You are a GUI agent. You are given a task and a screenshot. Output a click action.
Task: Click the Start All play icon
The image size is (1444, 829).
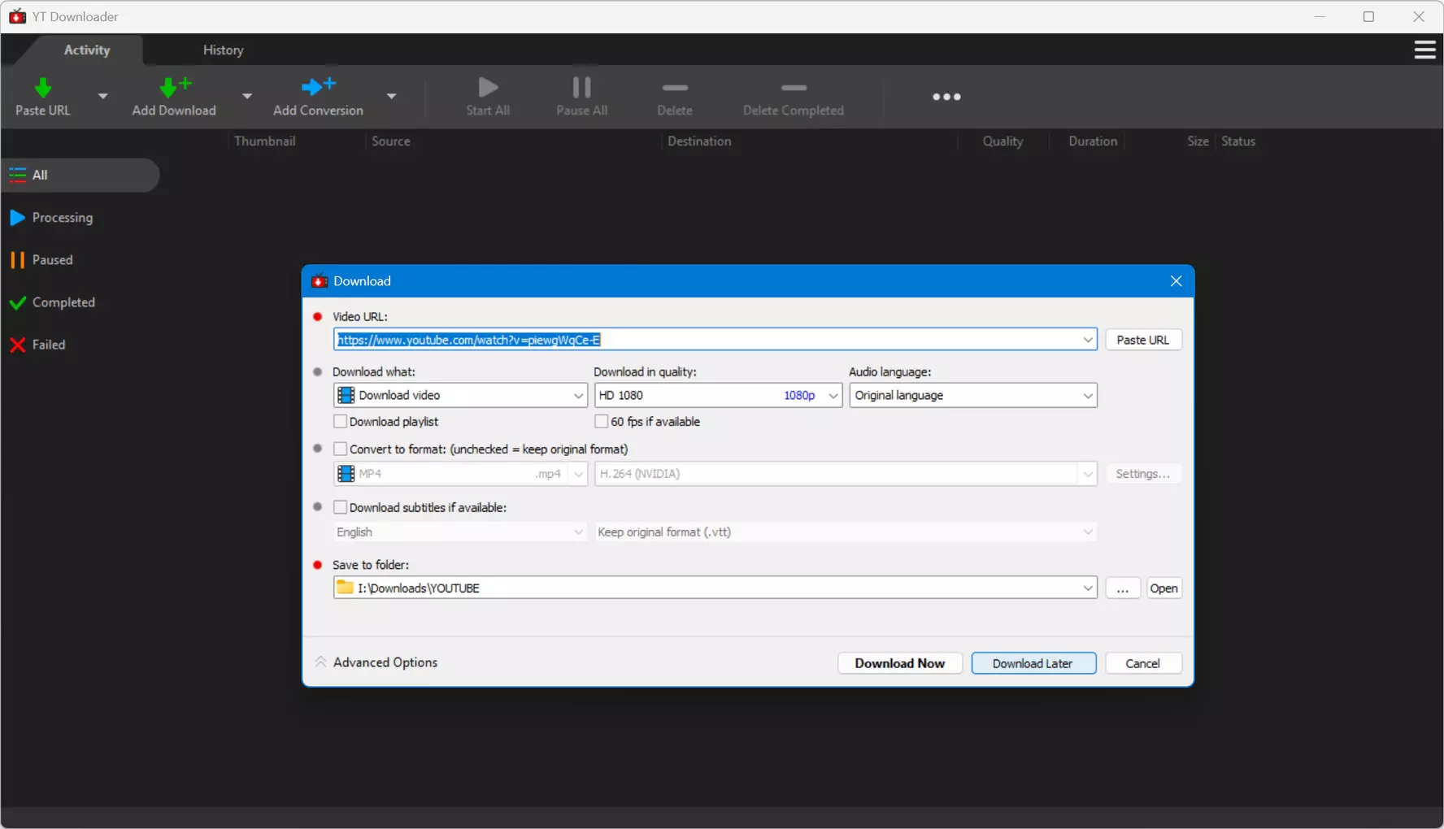(x=488, y=87)
